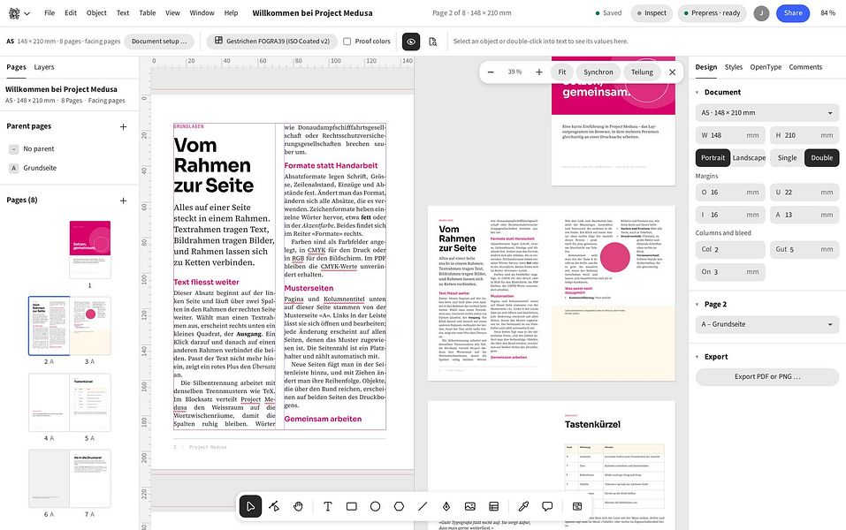Open the Gestrichen FOGRA39 color profile selector
The image size is (846, 530).
272,41
